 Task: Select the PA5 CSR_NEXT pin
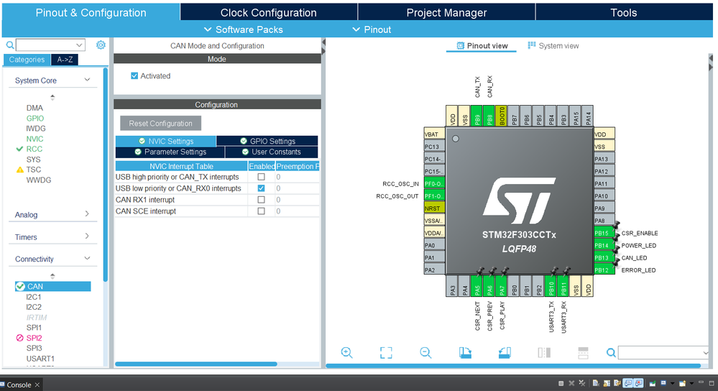477,286
